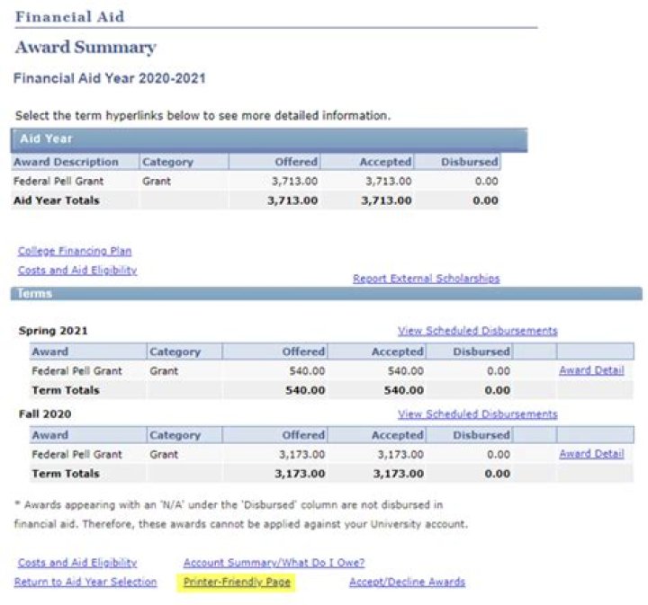
Task: Open Account Summary/What Do I Owe? link
Action: pos(274,563)
